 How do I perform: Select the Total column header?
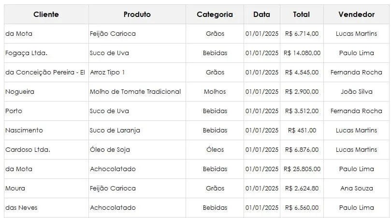302,15
